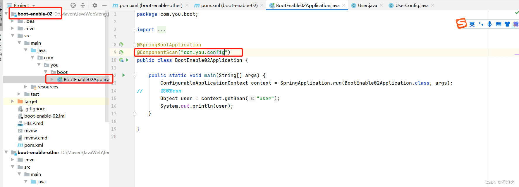
Task: Toggle Sogou punctuation mode
Action: coord(481,24)
